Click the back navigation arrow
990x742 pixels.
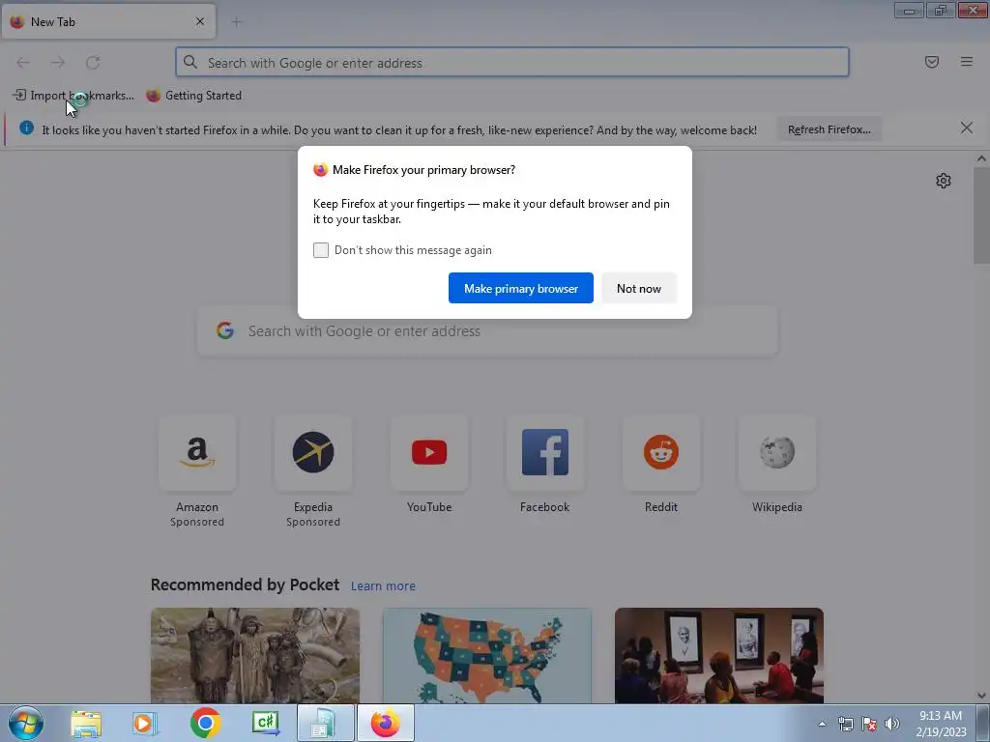coord(23,63)
